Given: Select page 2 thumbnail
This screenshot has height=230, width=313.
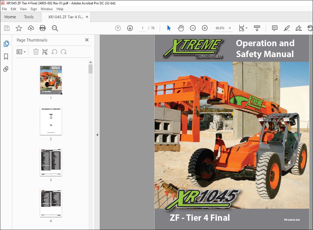Looking at the screenshot, I should [51, 121].
